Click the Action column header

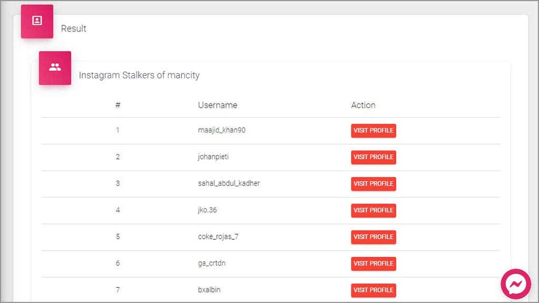(363, 105)
